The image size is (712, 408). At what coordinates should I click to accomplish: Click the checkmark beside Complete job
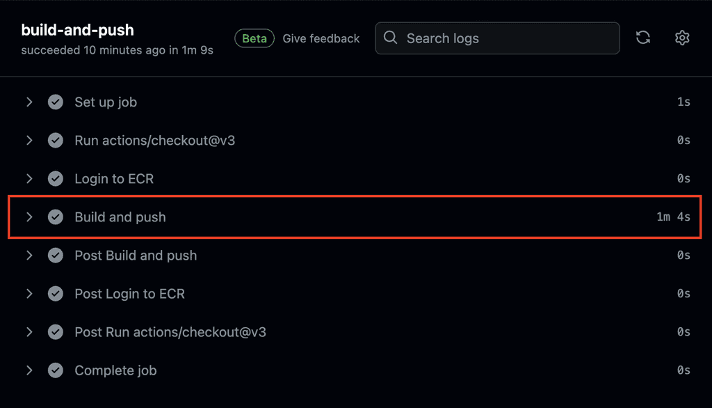point(56,370)
